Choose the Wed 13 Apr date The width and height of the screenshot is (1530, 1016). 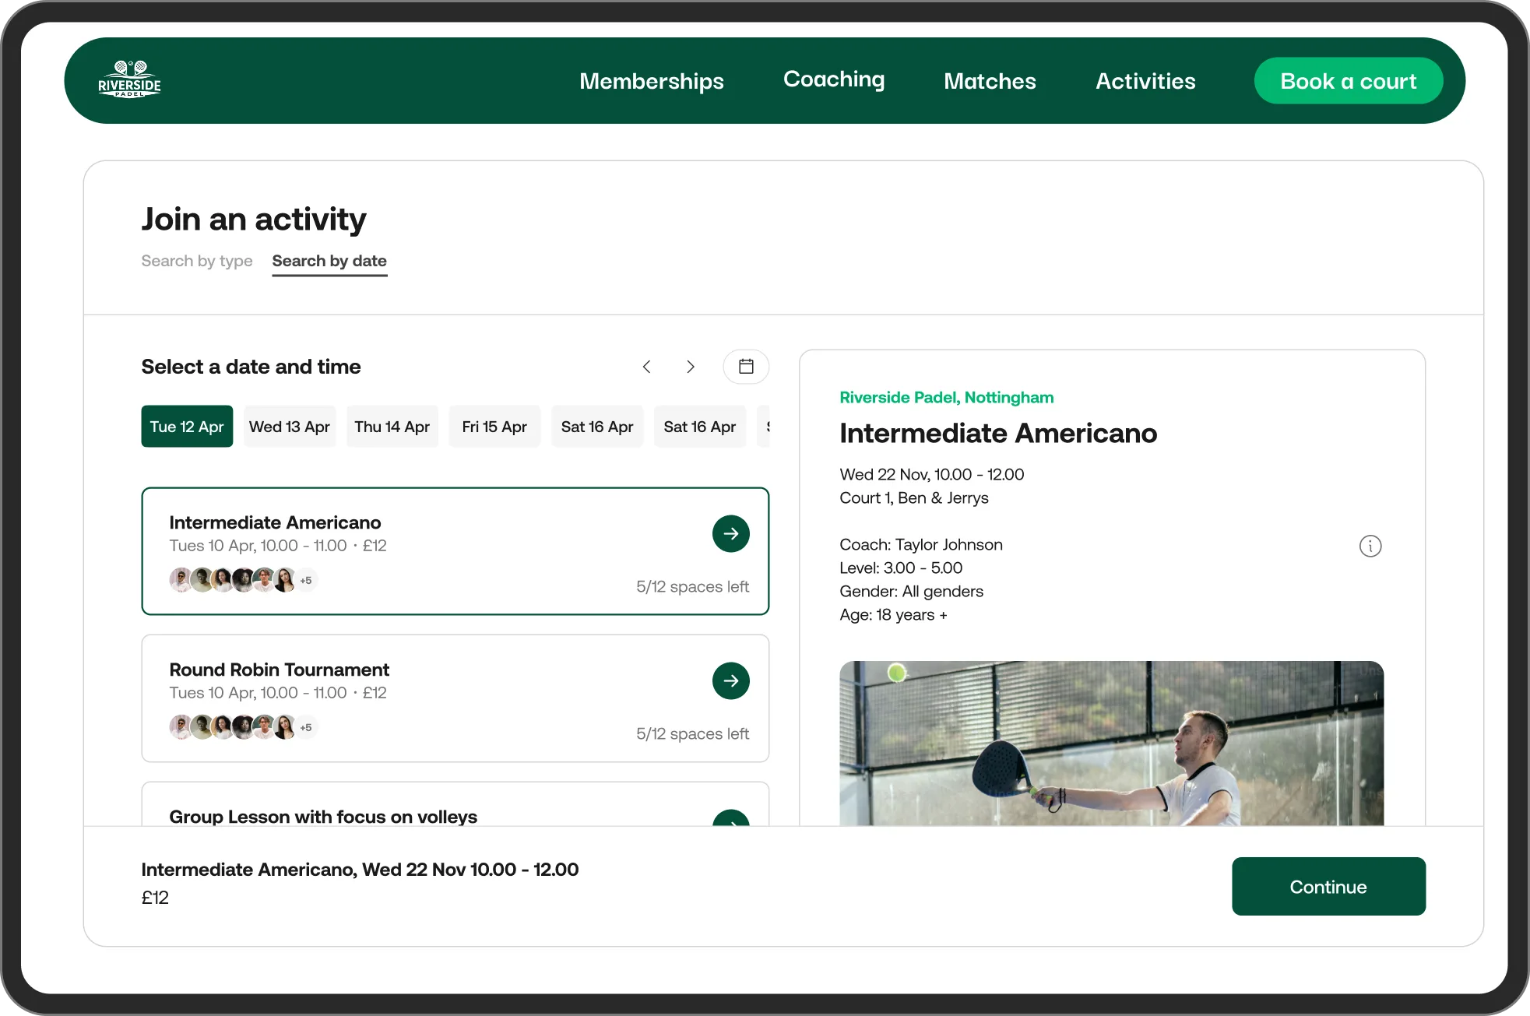pos(290,427)
